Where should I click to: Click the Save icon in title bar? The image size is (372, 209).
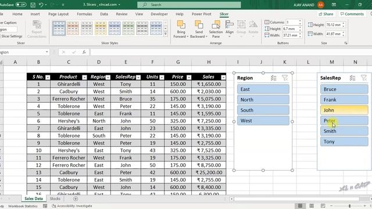(33, 5)
